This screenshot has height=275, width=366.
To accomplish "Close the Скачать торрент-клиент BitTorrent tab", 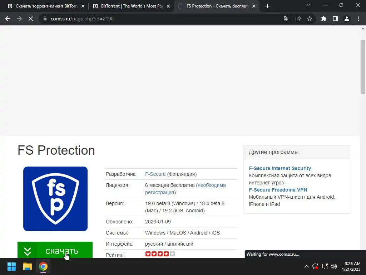I will (83, 6).
